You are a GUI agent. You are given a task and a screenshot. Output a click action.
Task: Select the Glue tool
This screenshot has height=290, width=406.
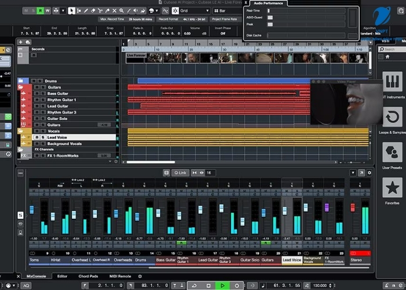[107, 10]
